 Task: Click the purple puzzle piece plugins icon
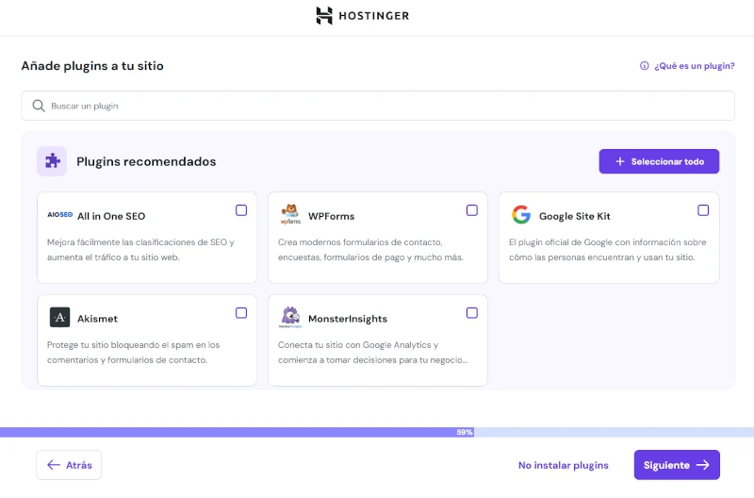52,161
